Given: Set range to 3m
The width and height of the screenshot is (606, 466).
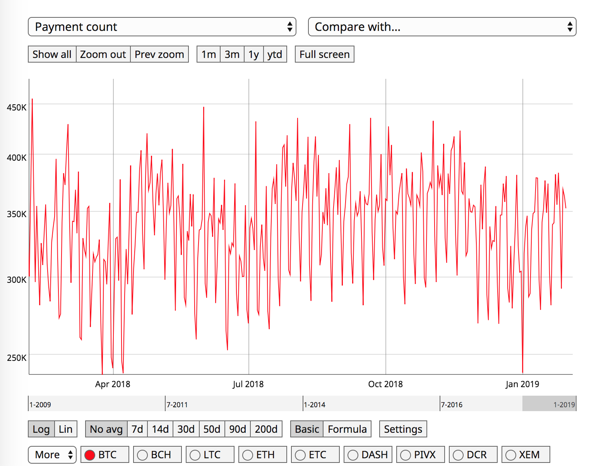Looking at the screenshot, I should pyautogui.click(x=232, y=54).
